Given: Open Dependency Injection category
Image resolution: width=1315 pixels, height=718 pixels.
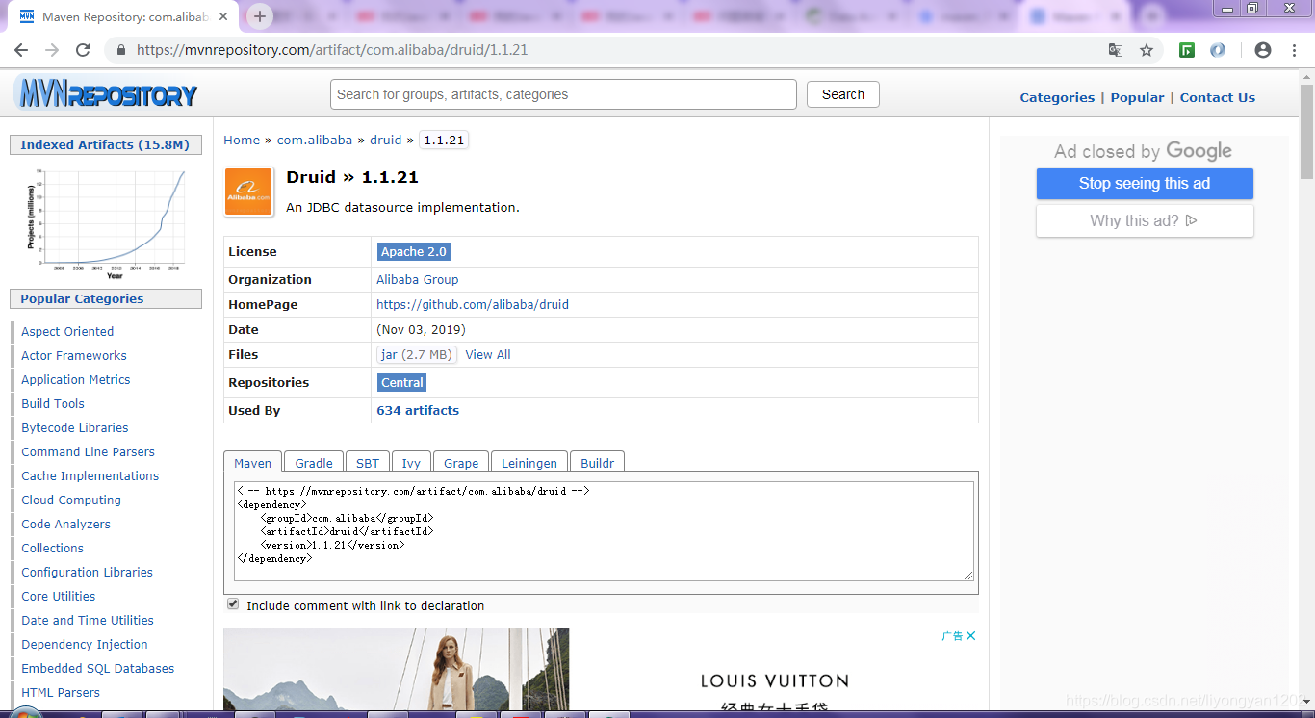Looking at the screenshot, I should pos(85,644).
